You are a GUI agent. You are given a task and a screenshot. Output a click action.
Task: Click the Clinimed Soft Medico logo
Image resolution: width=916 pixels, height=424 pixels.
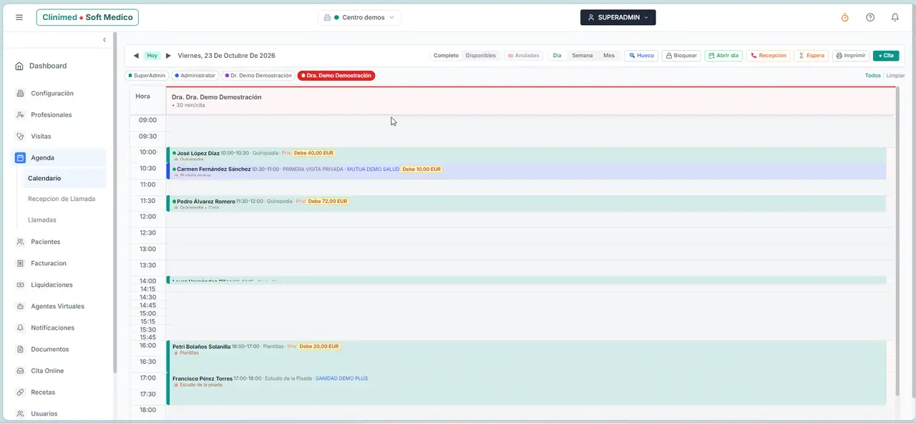pyautogui.click(x=87, y=17)
